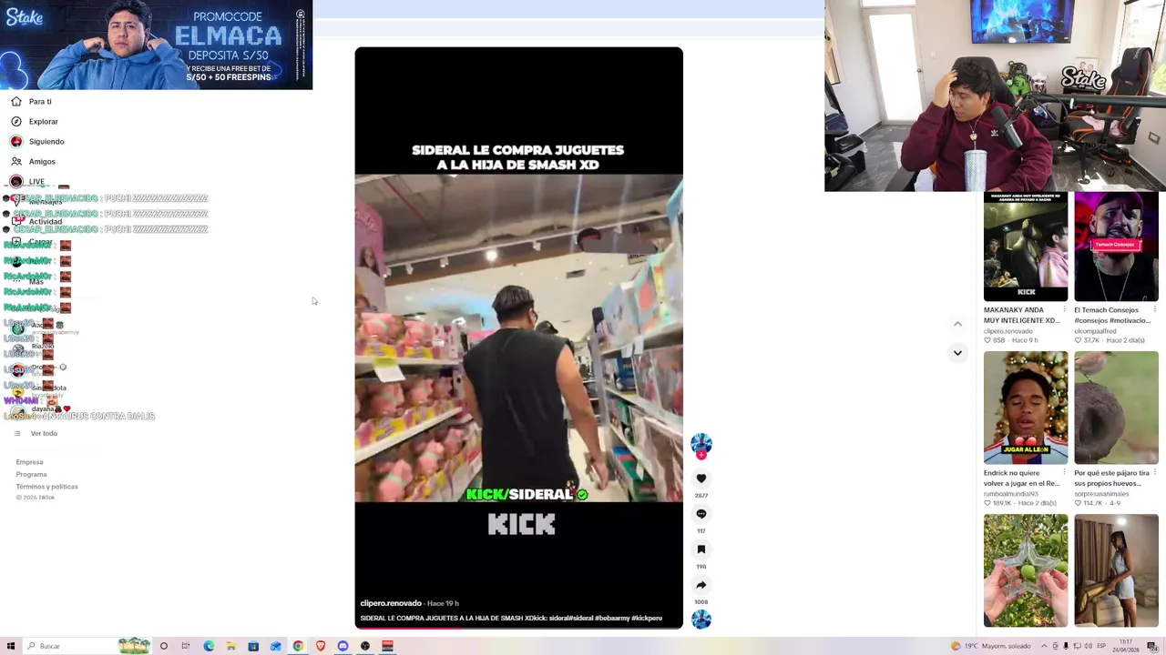Open the Empresa footer link

point(29,462)
